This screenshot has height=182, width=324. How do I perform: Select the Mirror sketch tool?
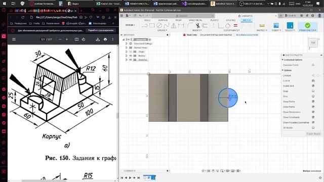click(x=174, y=26)
